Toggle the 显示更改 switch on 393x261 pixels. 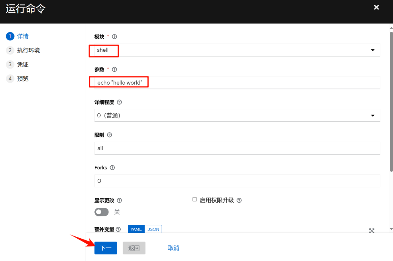[101, 212]
